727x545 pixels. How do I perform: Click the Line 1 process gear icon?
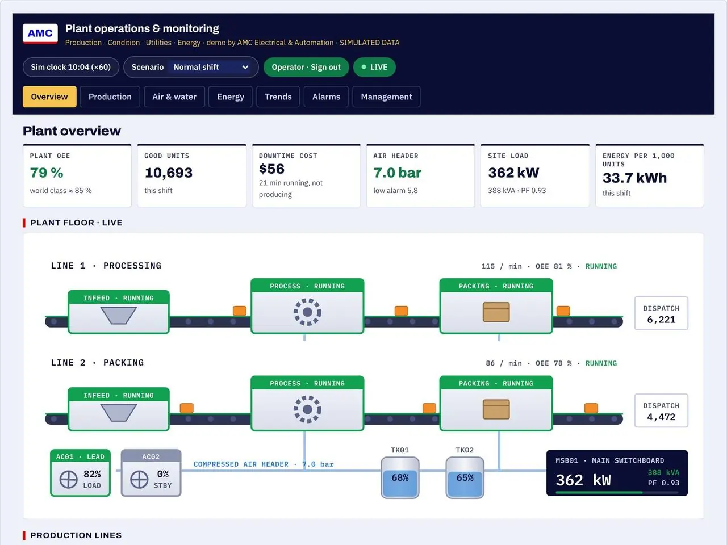pos(307,312)
